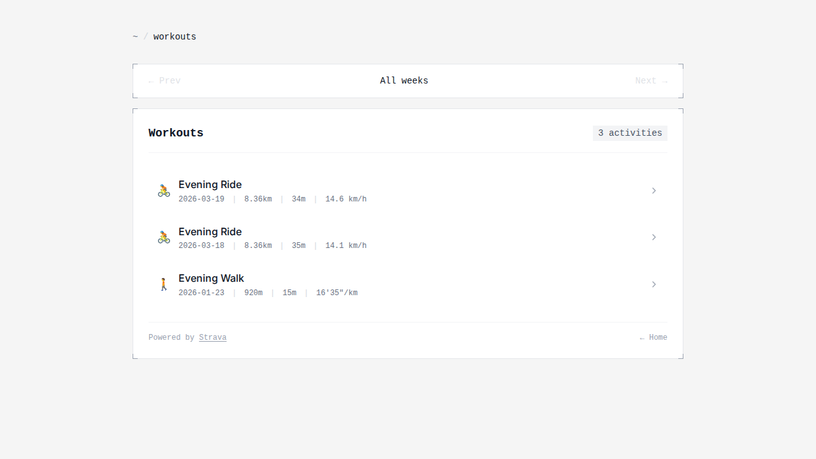The width and height of the screenshot is (816, 459).
Task: Return Home via the footer link
Action: point(653,338)
